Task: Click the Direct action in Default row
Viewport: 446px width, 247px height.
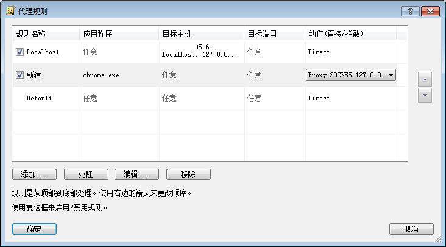Action: click(319, 98)
